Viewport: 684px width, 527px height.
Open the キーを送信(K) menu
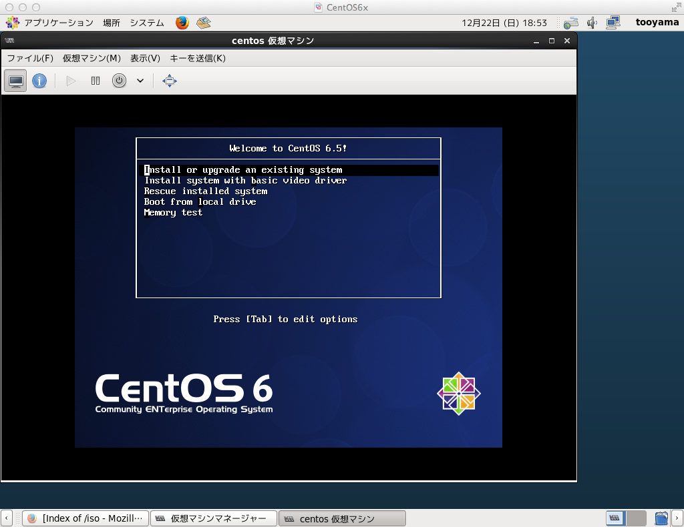coord(198,58)
